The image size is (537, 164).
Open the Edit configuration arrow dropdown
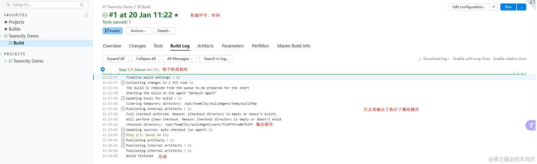coord(494,7)
